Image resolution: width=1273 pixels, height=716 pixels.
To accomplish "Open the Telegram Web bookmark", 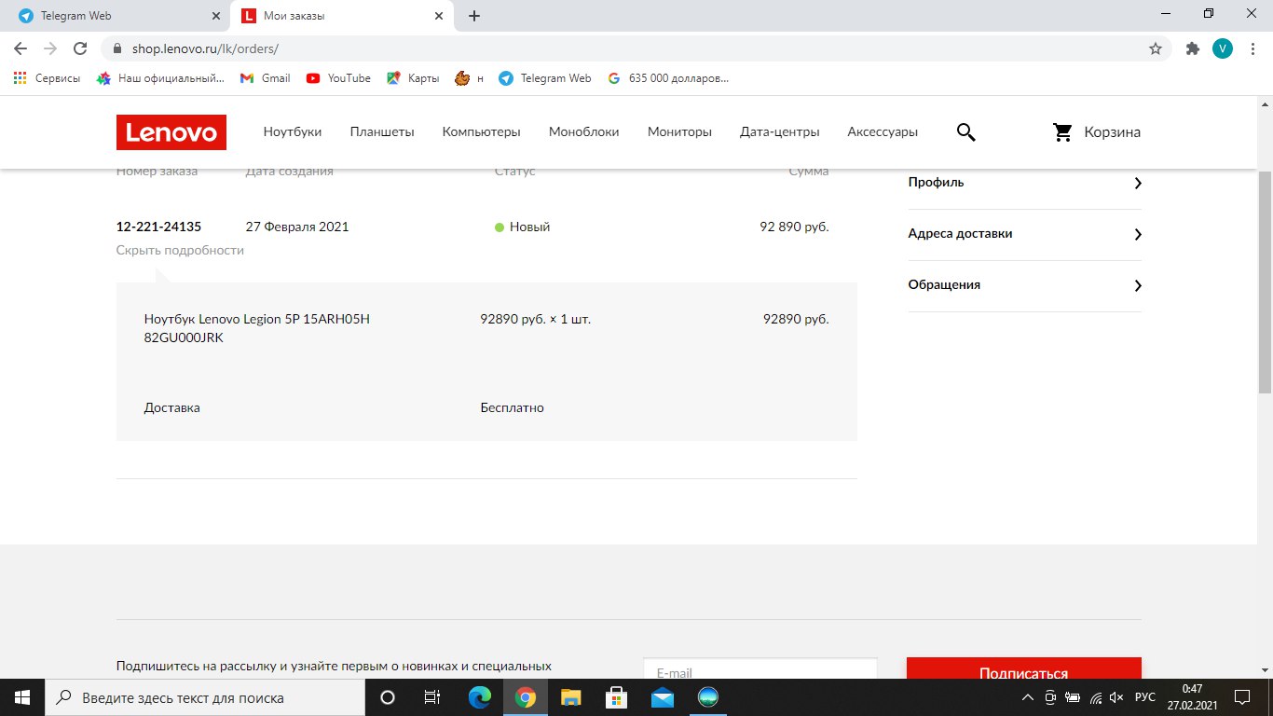I will coord(545,78).
